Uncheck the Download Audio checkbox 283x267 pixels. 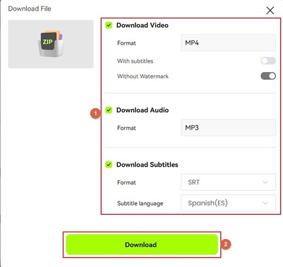(x=109, y=110)
